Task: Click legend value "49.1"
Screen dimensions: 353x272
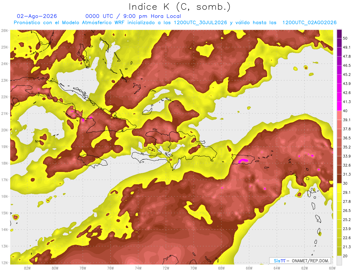Action: click(x=347, y=47)
